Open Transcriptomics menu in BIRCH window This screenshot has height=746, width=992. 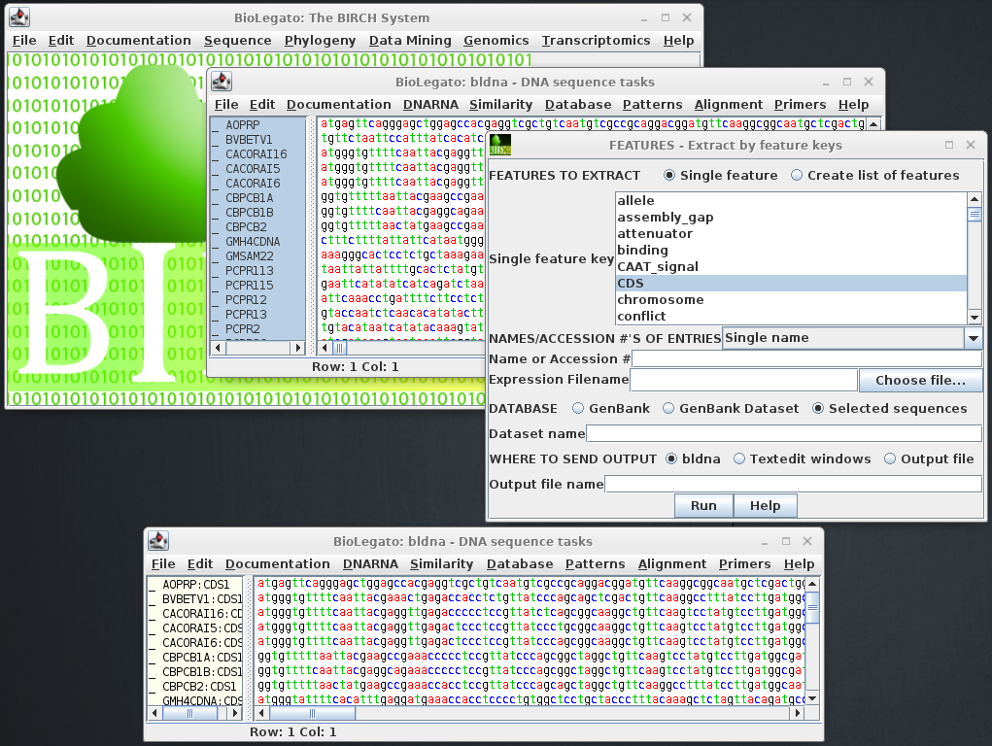[x=596, y=41]
